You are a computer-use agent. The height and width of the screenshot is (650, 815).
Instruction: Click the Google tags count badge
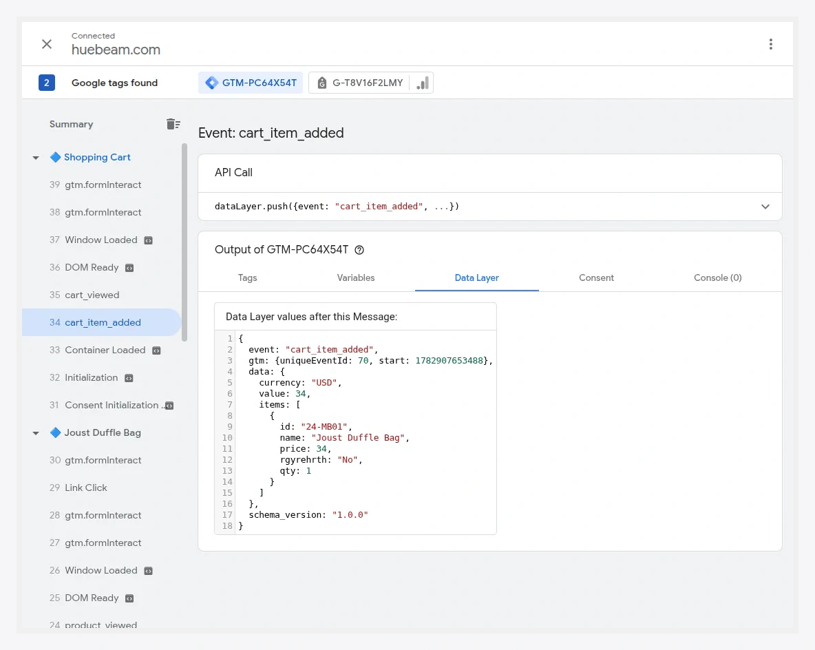click(47, 83)
